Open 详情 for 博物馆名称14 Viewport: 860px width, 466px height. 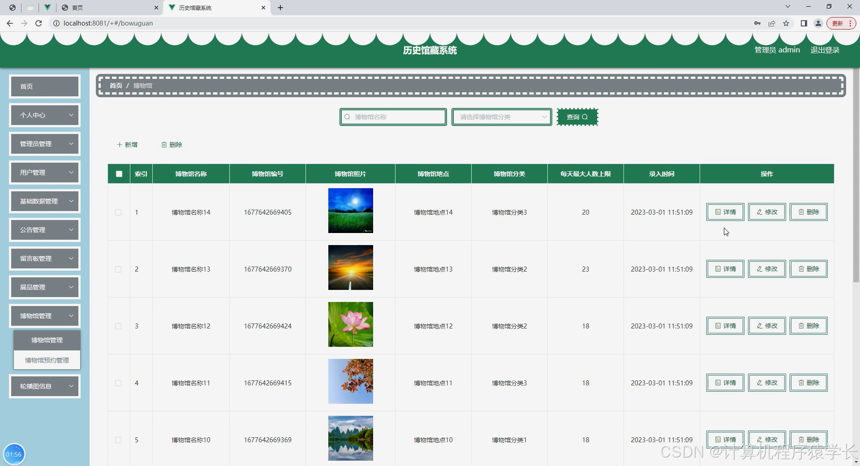725,212
